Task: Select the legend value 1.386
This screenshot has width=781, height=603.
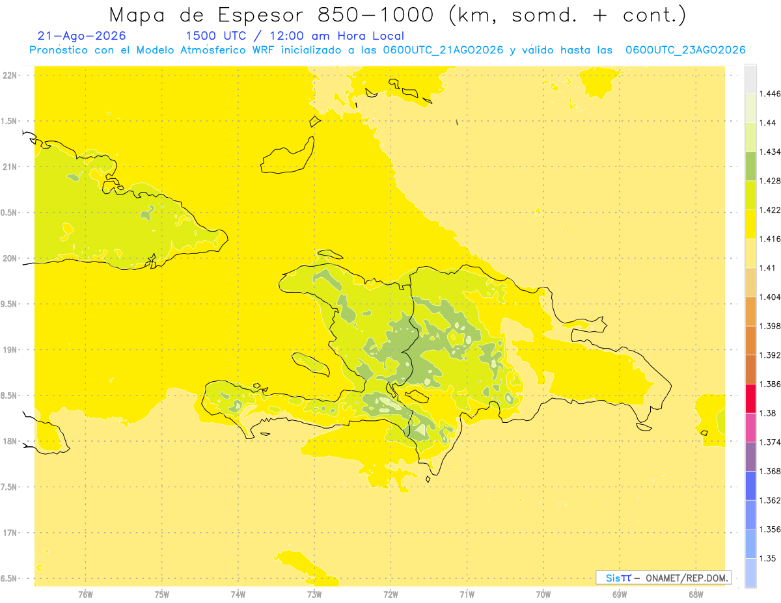Action: pyautogui.click(x=770, y=384)
